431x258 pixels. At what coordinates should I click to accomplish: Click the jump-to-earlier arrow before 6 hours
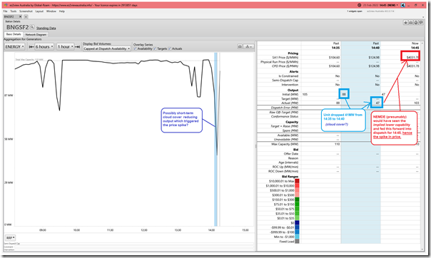[x=31, y=47]
